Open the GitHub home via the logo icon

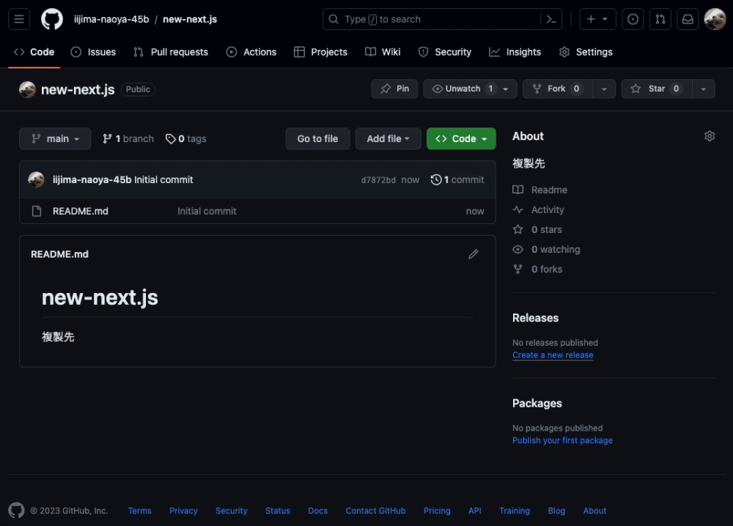pyautogui.click(x=51, y=18)
